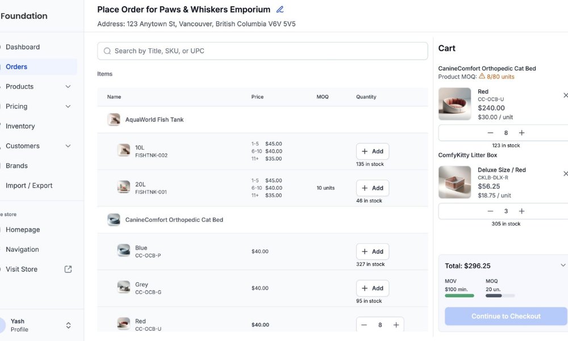Add the 10L AquaWorld Fish Tank
The width and height of the screenshot is (568, 341).
point(373,152)
